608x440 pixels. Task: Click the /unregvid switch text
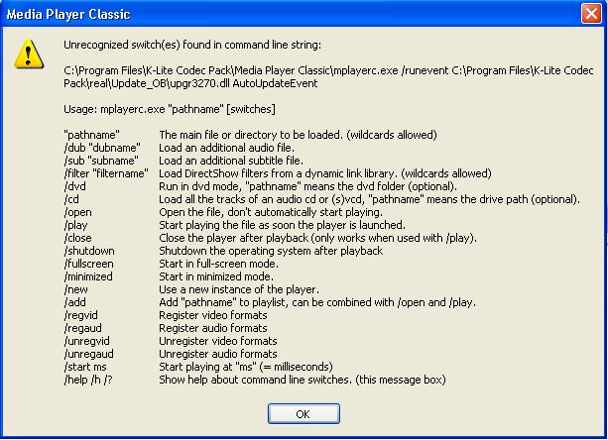[x=87, y=341]
